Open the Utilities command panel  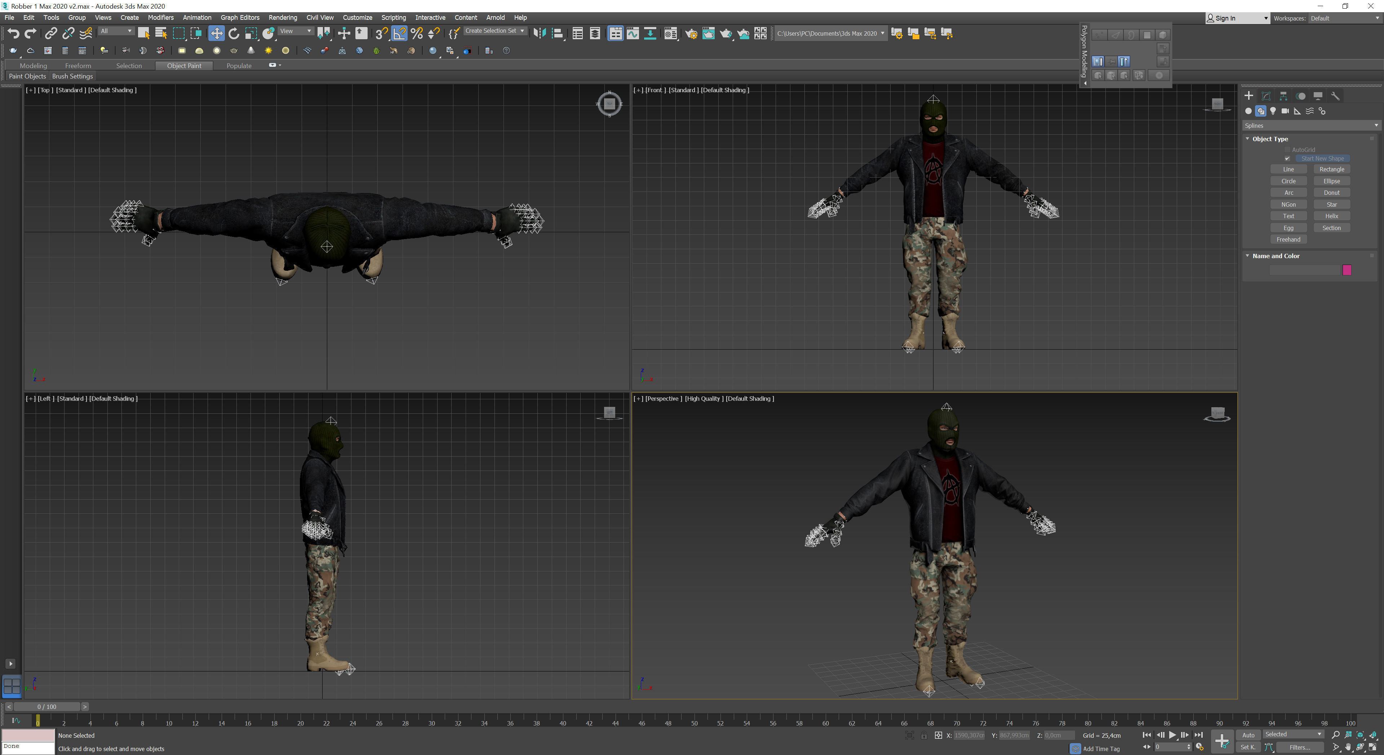1335,96
